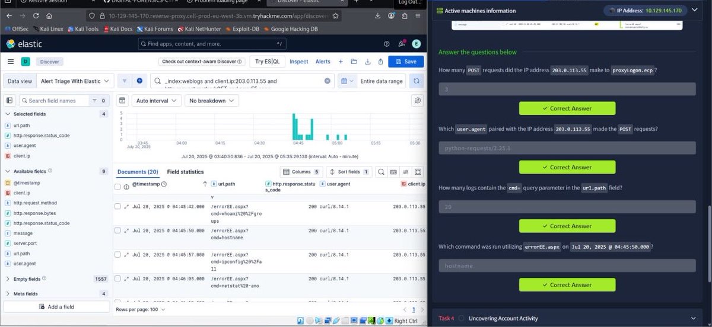The width and height of the screenshot is (712, 327).
Task: Collapse the Selected fields section
Action: click(x=8, y=114)
